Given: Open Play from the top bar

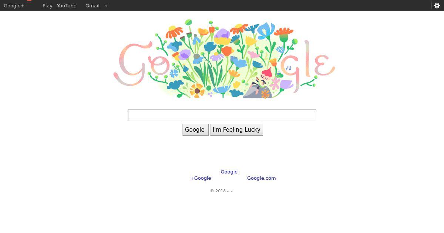Looking at the screenshot, I should point(47,6).
